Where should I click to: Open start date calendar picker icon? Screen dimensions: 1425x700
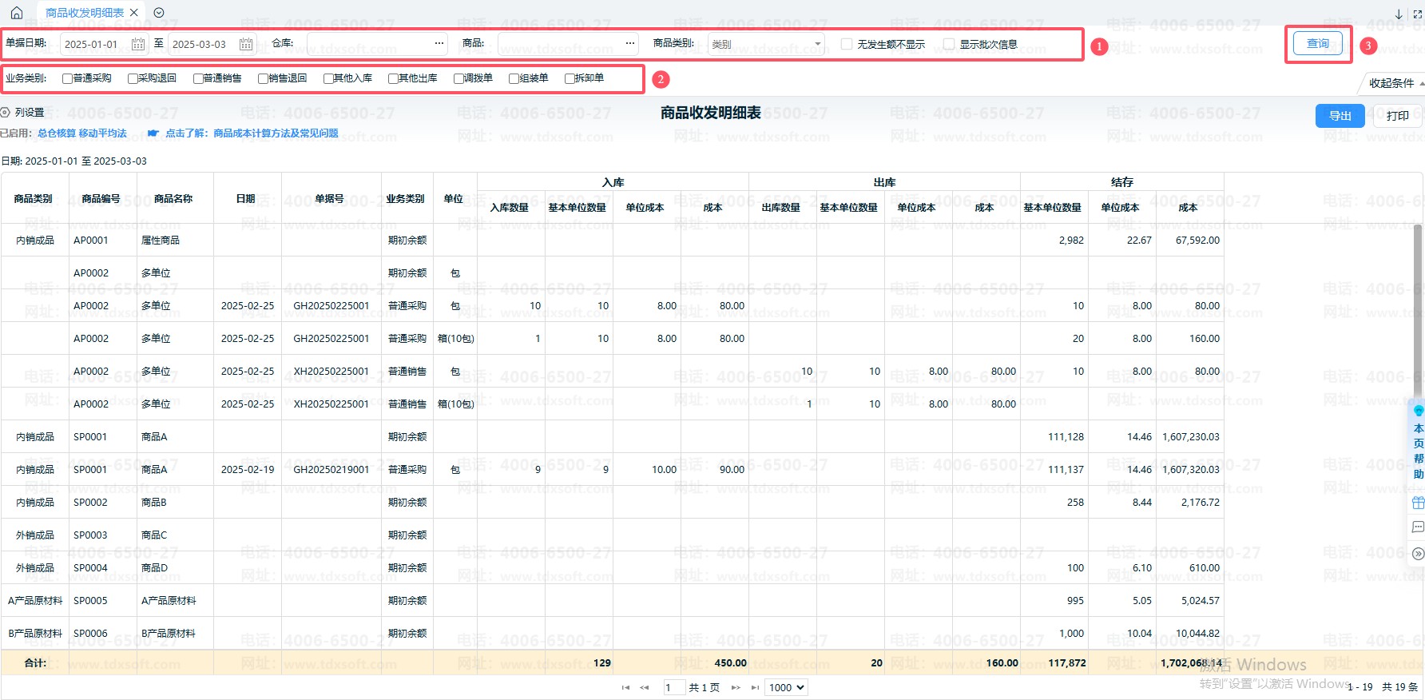[x=137, y=44]
